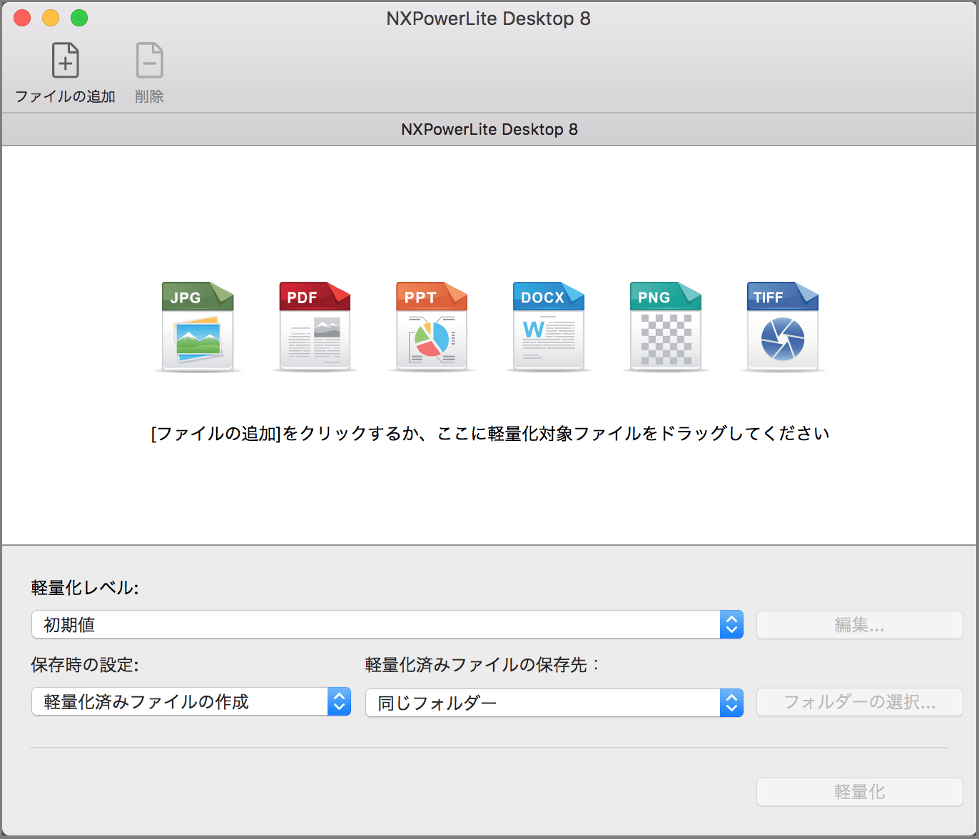Minimize the window with the yellow button

[x=51, y=18]
